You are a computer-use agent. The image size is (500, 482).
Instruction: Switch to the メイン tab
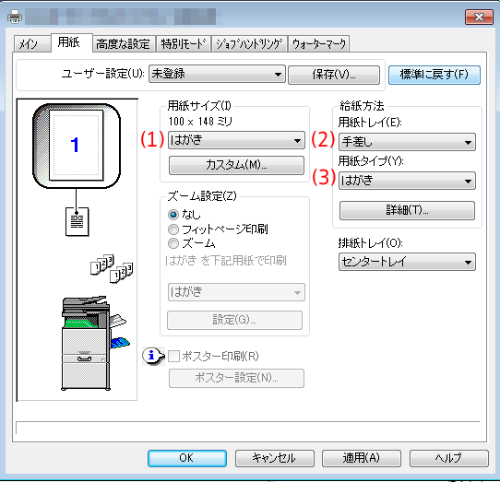click(32, 44)
